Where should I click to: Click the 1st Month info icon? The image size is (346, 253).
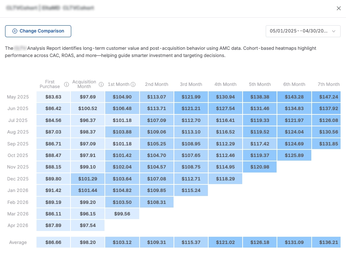pyautogui.click(x=133, y=84)
